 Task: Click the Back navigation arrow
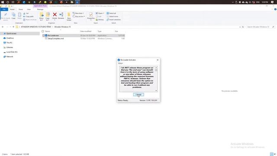[3, 27]
